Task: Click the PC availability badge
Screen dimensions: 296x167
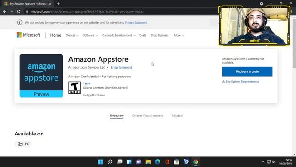Action: click(23, 144)
